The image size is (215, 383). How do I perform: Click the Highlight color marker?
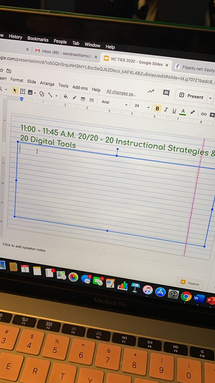(x=192, y=112)
